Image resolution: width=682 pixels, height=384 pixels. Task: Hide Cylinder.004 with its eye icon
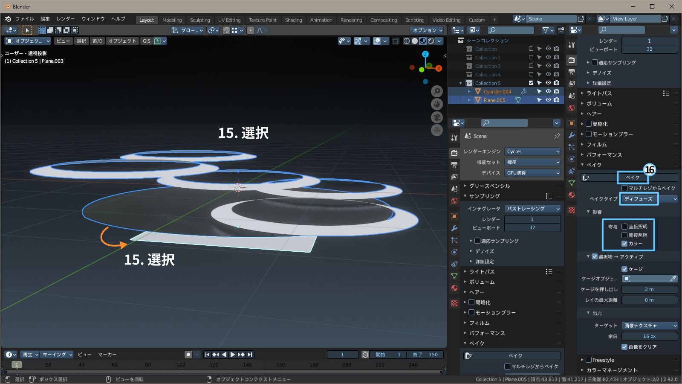point(548,91)
